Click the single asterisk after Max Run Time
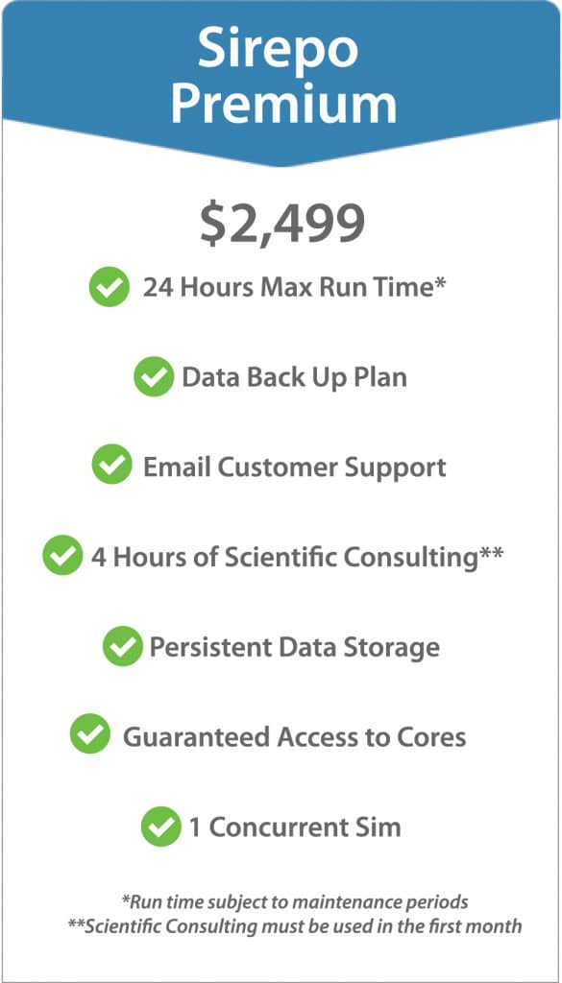The height and width of the screenshot is (983, 562). [440, 283]
